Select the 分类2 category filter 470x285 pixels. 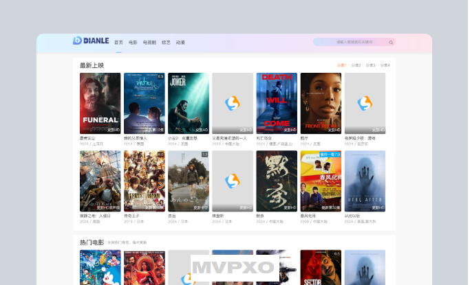pyautogui.click(x=356, y=65)
